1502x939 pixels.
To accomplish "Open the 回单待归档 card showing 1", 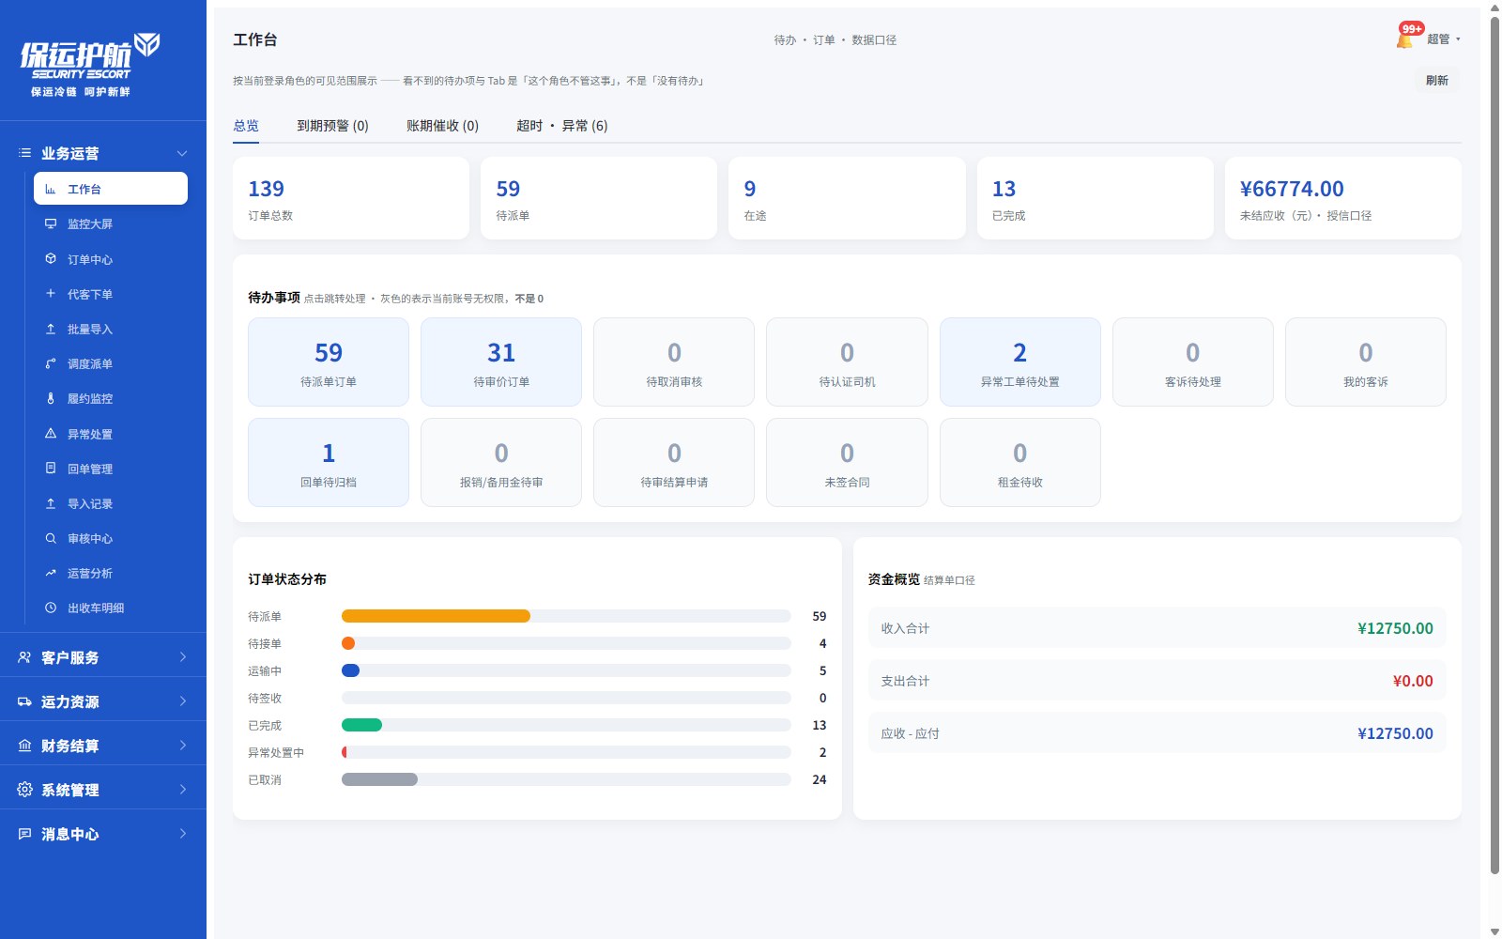I will pos(329,462).
